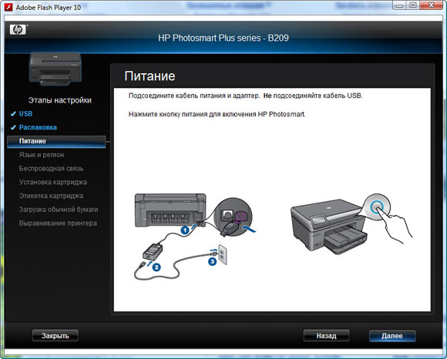The height and width of the screenshot is (359, 447).
Task: Click the Назад button
Action: (327, 336)
